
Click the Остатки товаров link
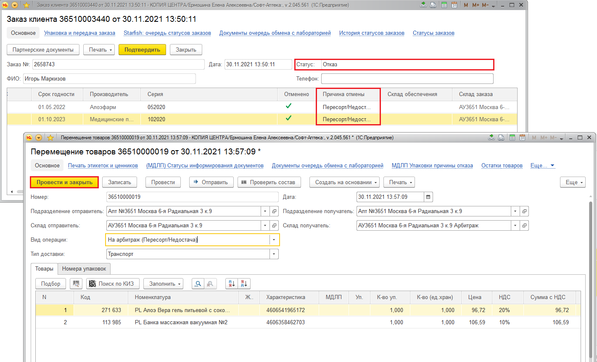point(502,166)
